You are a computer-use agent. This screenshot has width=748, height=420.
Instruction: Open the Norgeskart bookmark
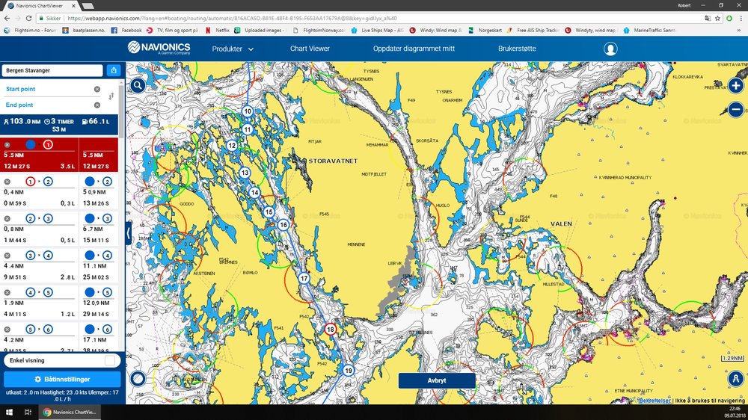485,30
